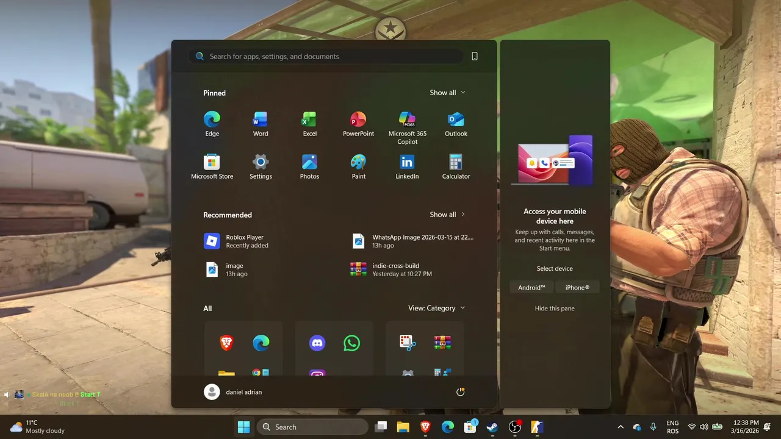Open Discord in the All apps category
The width and height of the screenshot is (781, 439).
pyautogui.click(x=317, y=343)
